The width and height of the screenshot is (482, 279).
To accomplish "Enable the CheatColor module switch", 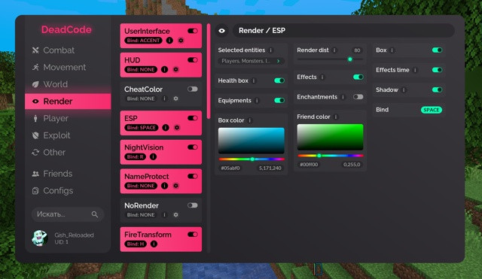I will click(193, 89).
